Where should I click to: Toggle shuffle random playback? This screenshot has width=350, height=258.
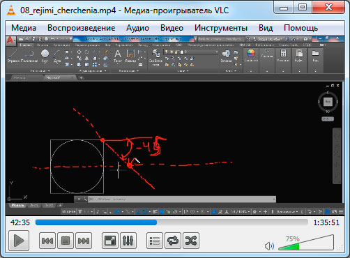(x=191, y=241)
